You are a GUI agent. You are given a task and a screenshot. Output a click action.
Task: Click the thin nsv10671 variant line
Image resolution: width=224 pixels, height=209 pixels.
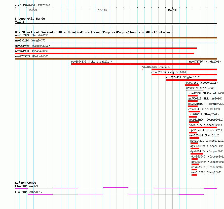[195, 90]
